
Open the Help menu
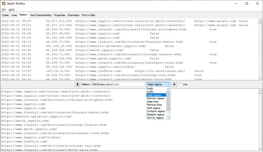pyautogui.click(x=12, y=10)
